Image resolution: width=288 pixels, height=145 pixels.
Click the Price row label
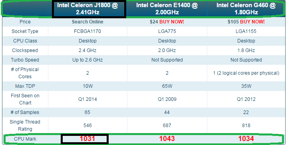(25, 22)
